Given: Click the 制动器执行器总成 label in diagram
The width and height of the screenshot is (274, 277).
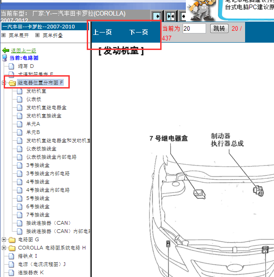Looking at the screenshot, I should (x=227, y=140).
